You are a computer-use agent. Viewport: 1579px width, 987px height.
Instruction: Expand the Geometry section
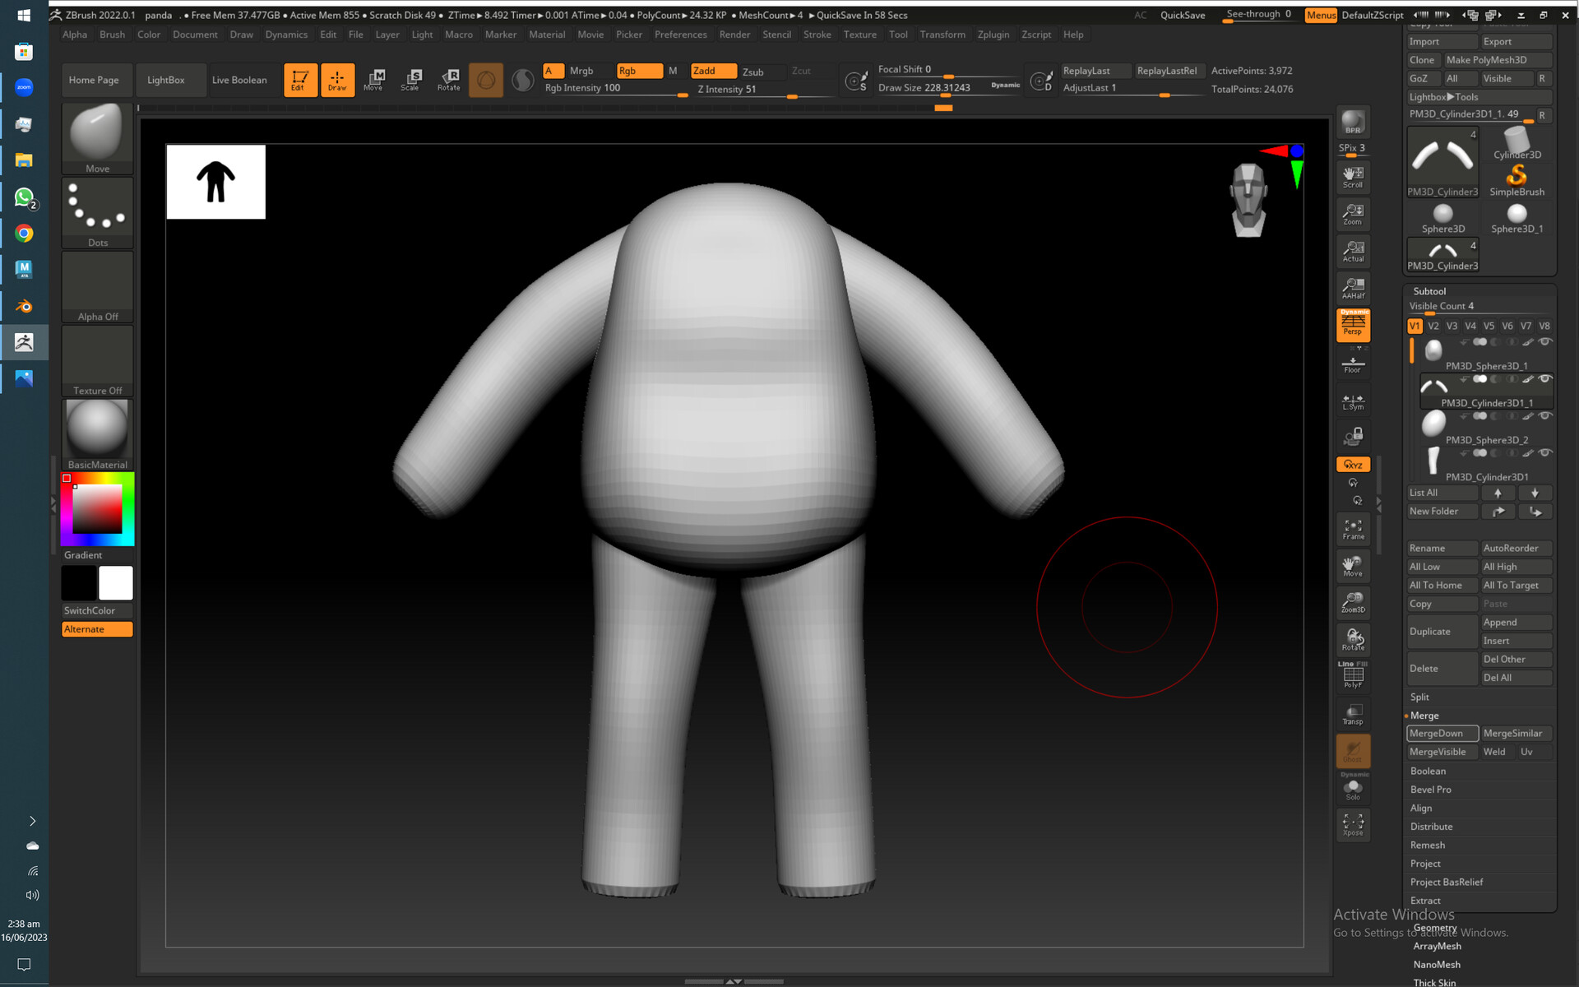point(1434,928)
